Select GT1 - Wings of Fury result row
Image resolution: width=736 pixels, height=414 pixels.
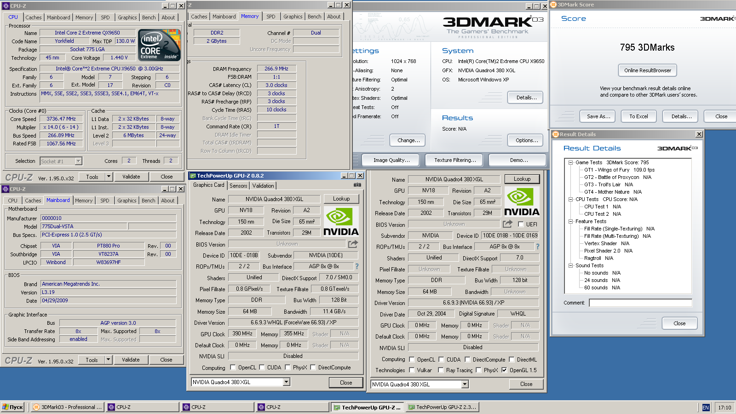pos(619,170)
